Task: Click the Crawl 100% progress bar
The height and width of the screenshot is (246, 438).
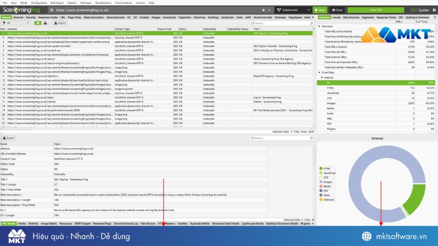Action: [x=376, y=10]
